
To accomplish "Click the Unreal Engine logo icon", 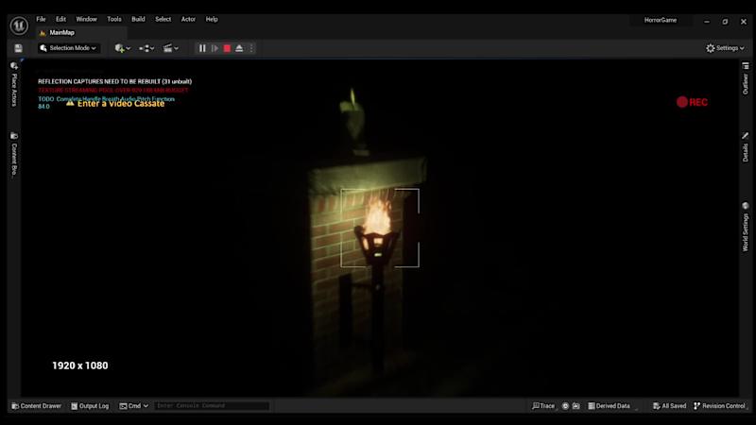I will (19, 25).
